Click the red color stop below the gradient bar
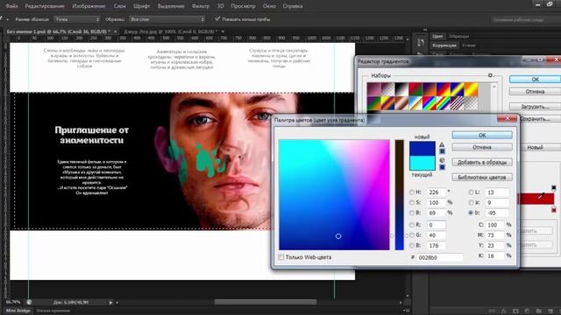The width and height of the screenshot is (561, 315). 553,209
